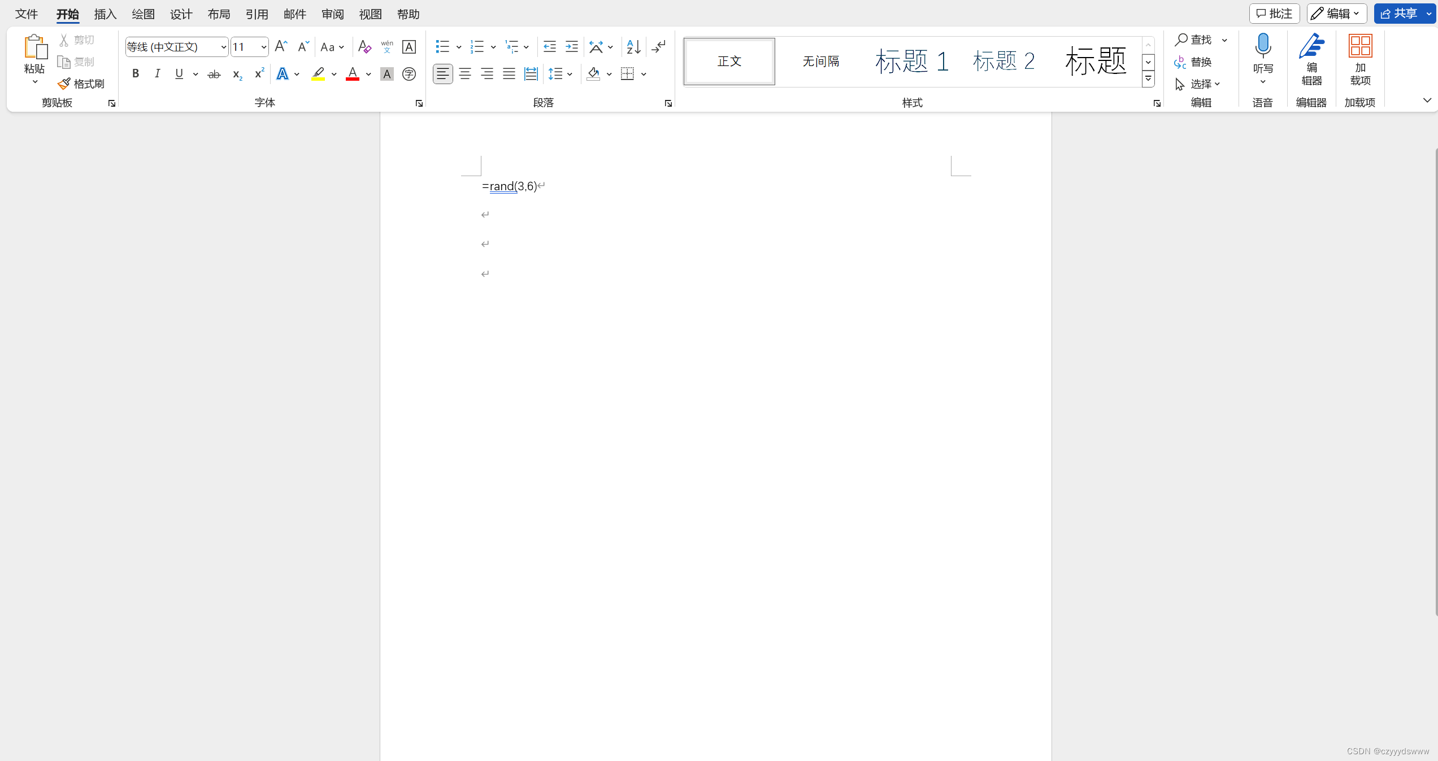Open the font size dropdown
Image resolution: width=1438 pixels, height=761 pixels.
263,47
